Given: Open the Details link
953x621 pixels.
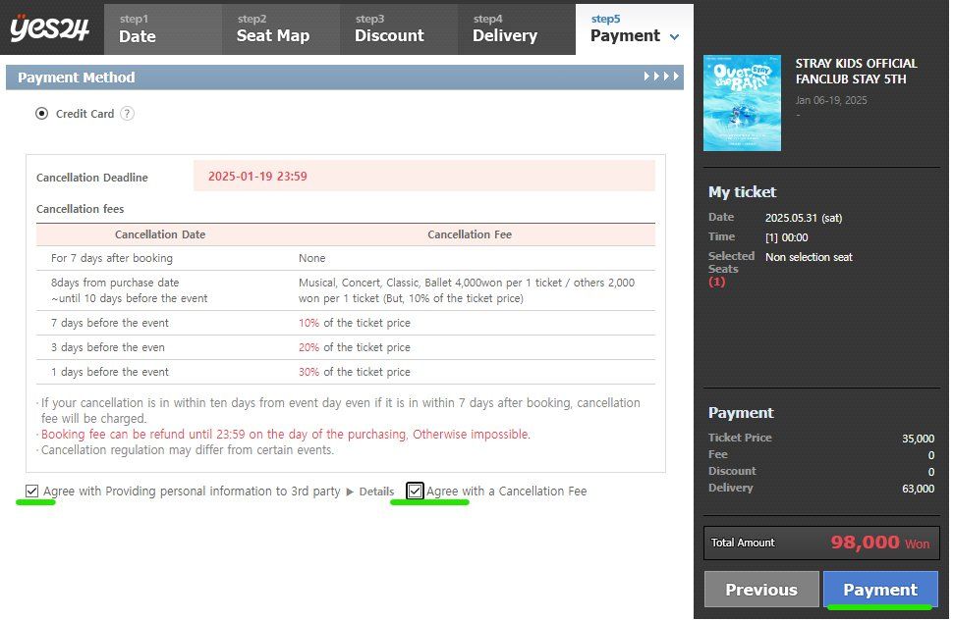Looking at the screenshot, I should click(x=376, y=492).
